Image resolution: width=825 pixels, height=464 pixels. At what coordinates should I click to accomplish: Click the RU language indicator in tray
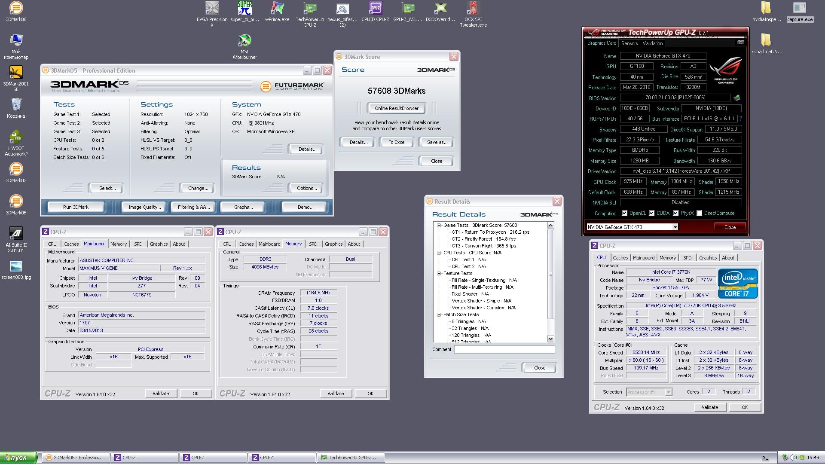click(765, 458)
